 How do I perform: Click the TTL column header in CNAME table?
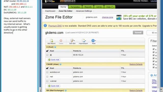(x=123, y=68)
